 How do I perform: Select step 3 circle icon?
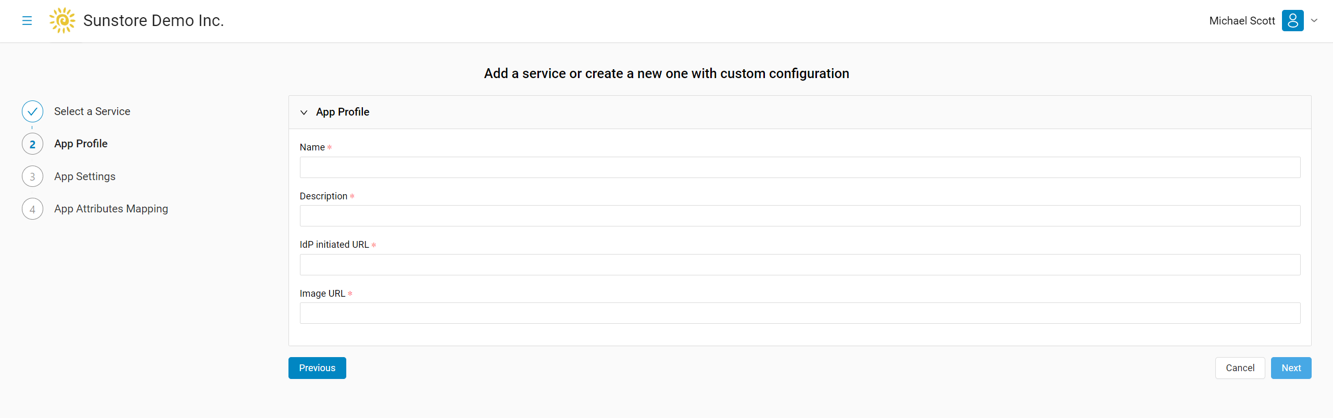tap(32, 176)
